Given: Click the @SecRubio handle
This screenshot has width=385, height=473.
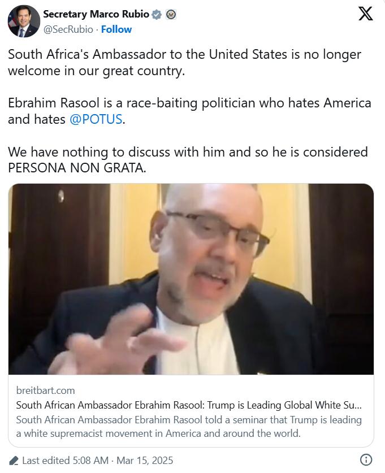Looking at the screenshot, I should tap(68, 29).
